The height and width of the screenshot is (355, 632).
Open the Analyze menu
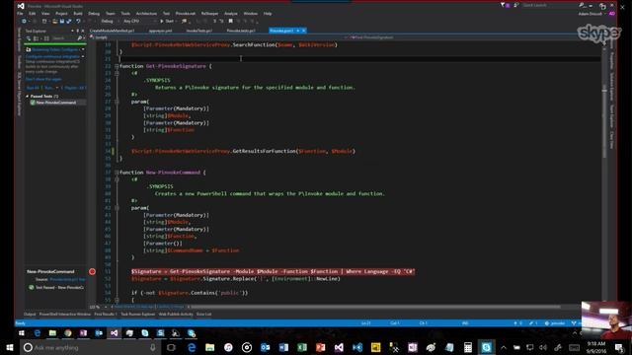tap(231, 13)
